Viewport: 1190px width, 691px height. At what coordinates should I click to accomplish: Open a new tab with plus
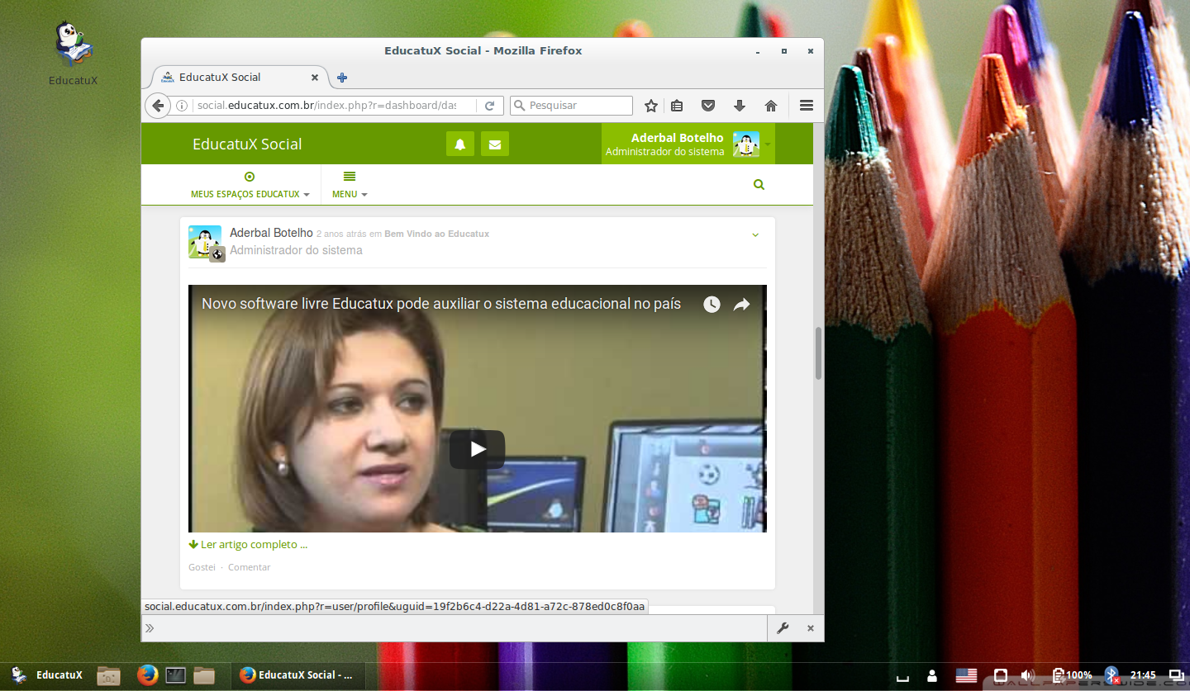342,78
